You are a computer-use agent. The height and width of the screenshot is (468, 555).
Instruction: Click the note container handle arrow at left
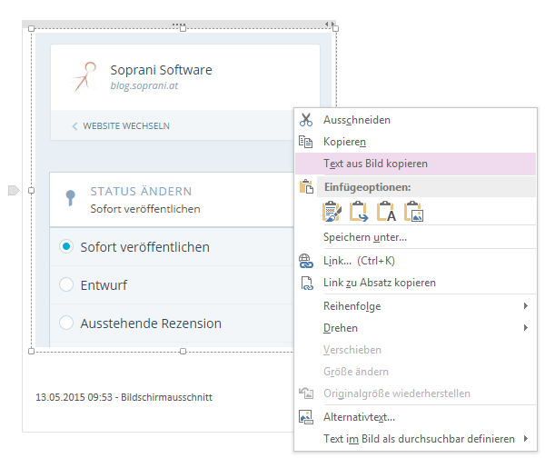(14, 190)
